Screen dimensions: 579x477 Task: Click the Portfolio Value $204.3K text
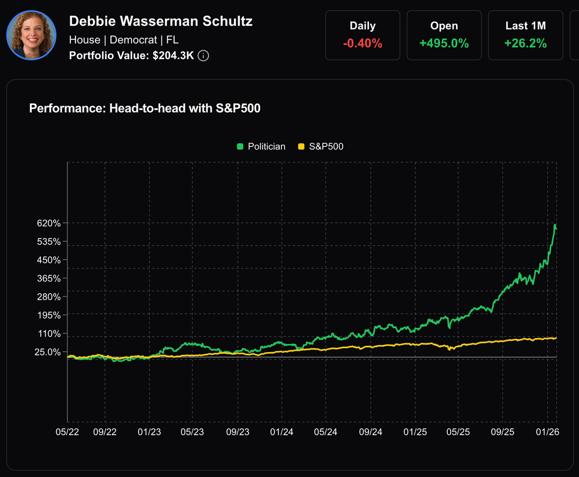click(131, 55)
